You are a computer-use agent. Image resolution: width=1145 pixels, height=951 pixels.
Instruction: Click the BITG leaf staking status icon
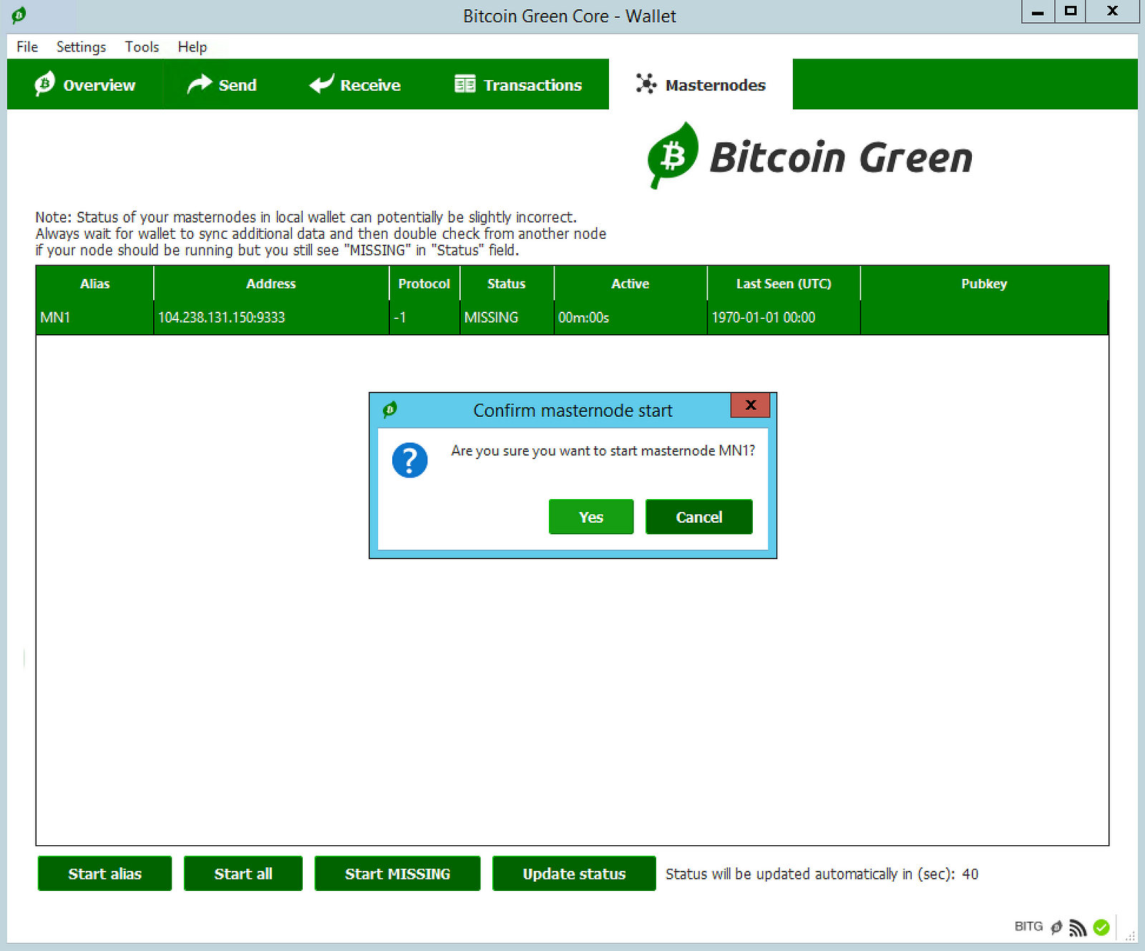[1056, 927]
